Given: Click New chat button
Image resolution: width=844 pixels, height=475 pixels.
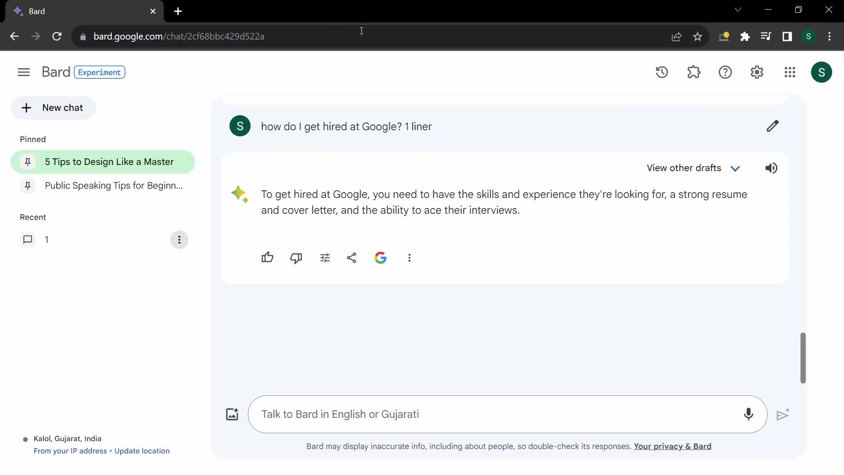Looking at the screenshot, I should coord(53,108).
